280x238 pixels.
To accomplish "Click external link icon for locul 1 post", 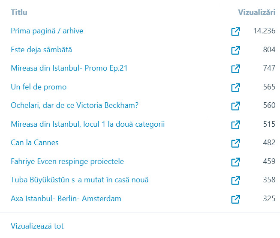I will point(235,125).
